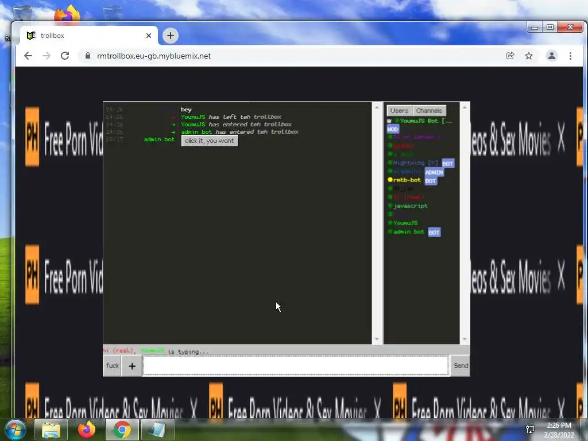Open a new tab with the plus button
This screenshot has height=441, width=588.
pos(170,36)
